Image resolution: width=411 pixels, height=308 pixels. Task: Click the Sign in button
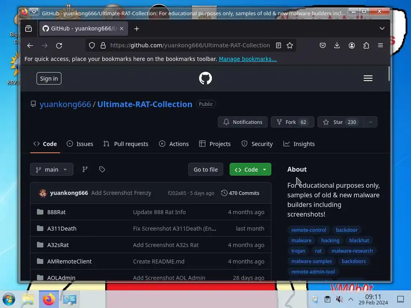click(49, 79)
